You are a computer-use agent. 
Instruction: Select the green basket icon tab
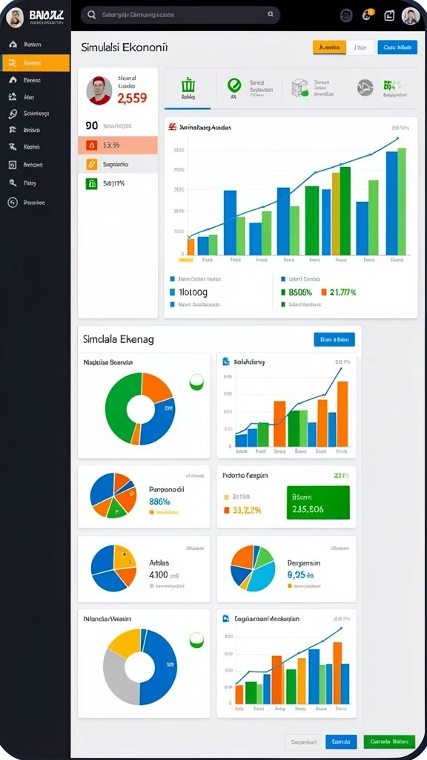pos(188,88)
